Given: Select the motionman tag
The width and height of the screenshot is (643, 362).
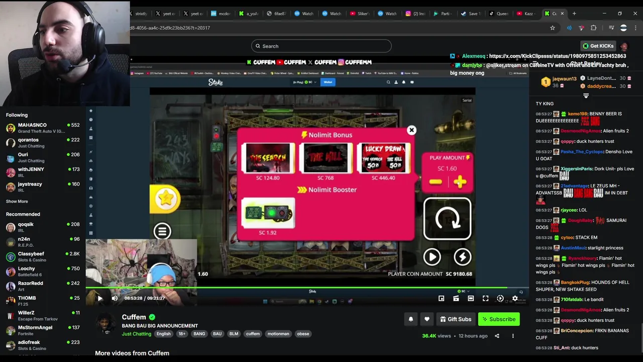Looking at the screenshot, I should [278, 334].
